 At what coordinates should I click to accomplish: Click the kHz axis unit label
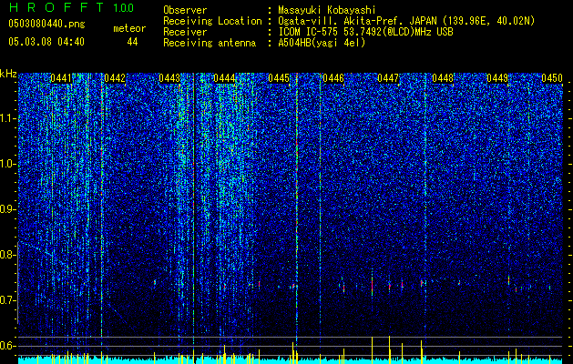pyautogui.click(x=8, y=74)
